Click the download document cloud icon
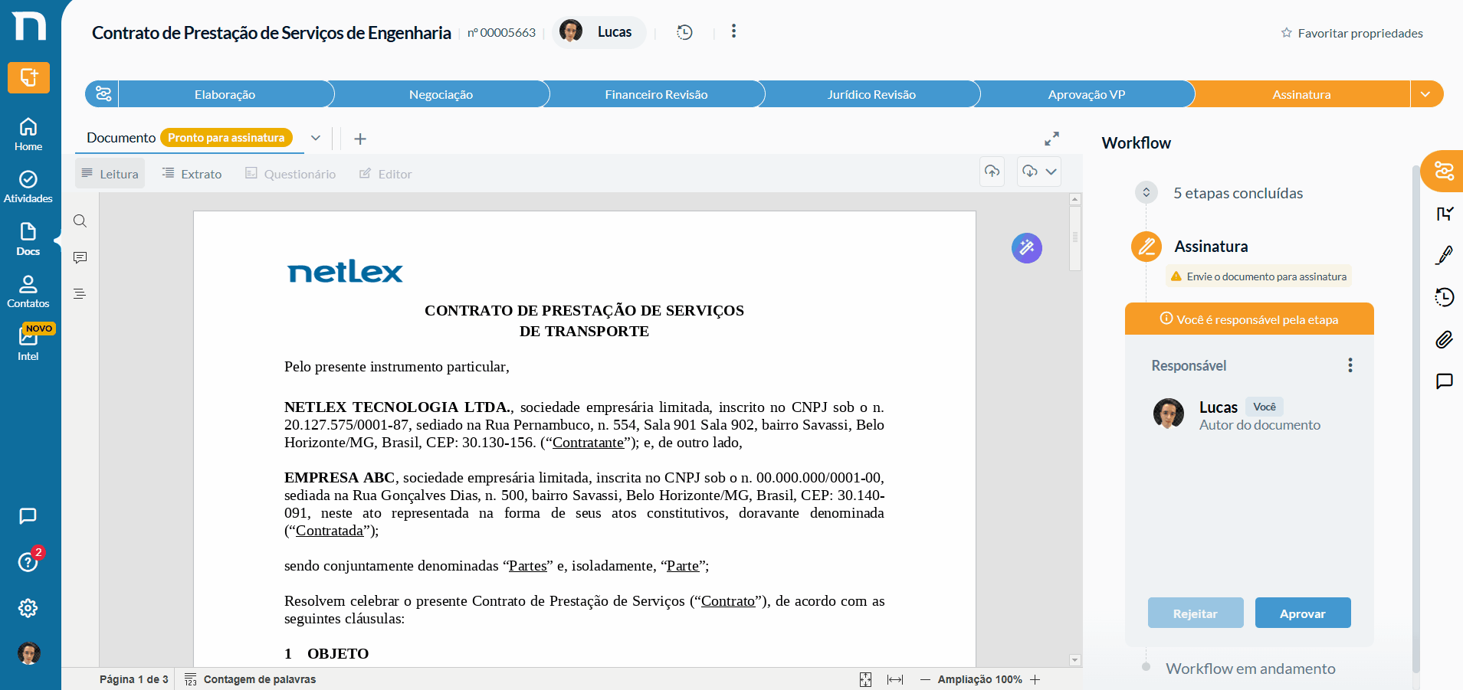The image size is (1463, 690). (1030, 172)
